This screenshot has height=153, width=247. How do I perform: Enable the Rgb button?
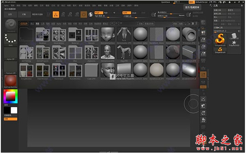106,13
